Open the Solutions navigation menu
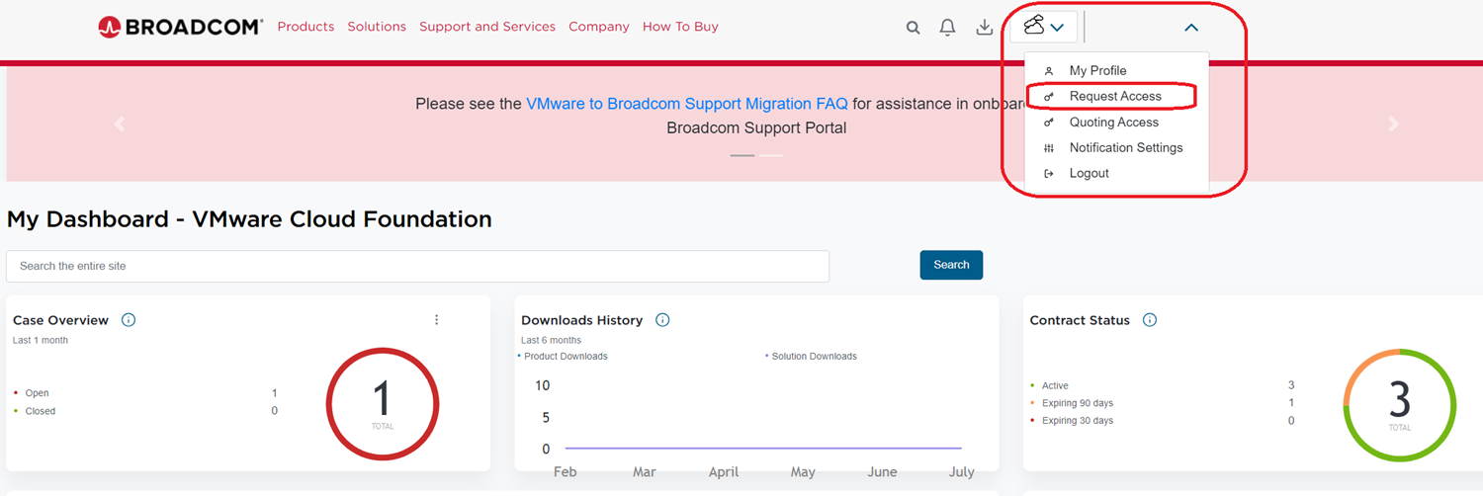The image size is (1483, 496). (377, 27)
